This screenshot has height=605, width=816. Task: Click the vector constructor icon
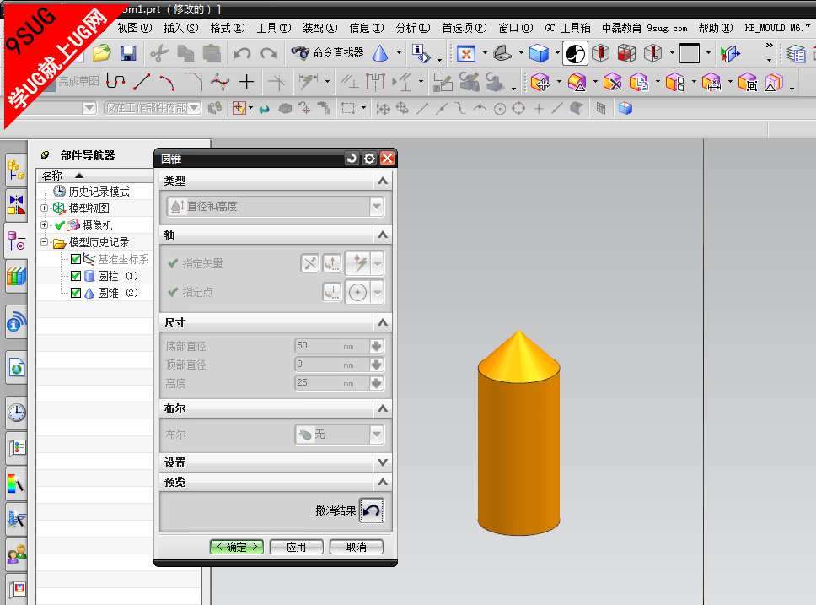click(332, 263)
